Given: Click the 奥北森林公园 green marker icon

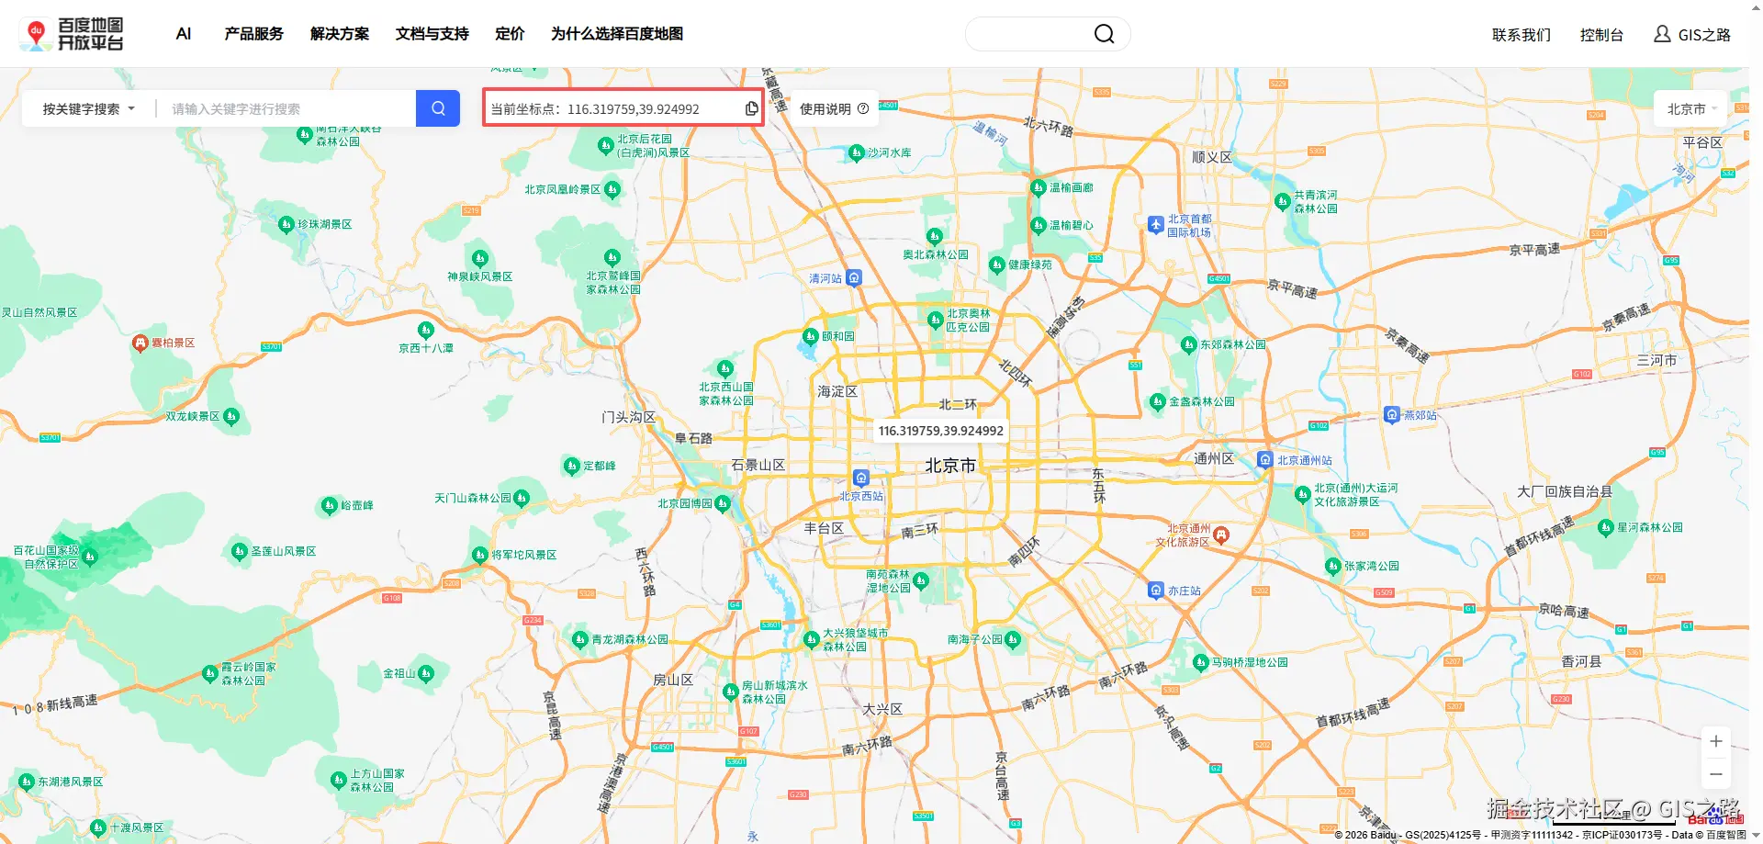Looking at the screenshot, I should (x=934, y=236).
